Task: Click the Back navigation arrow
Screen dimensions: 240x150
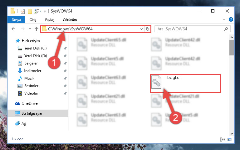Action: click(13, 29)
